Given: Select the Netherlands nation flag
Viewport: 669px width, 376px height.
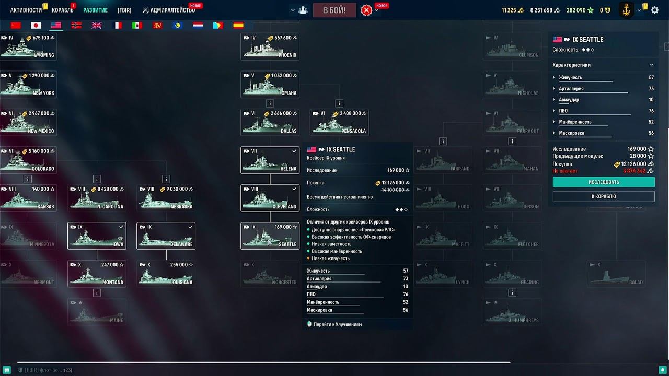Looking at the screenshot, I should click(x=198, y=25).
